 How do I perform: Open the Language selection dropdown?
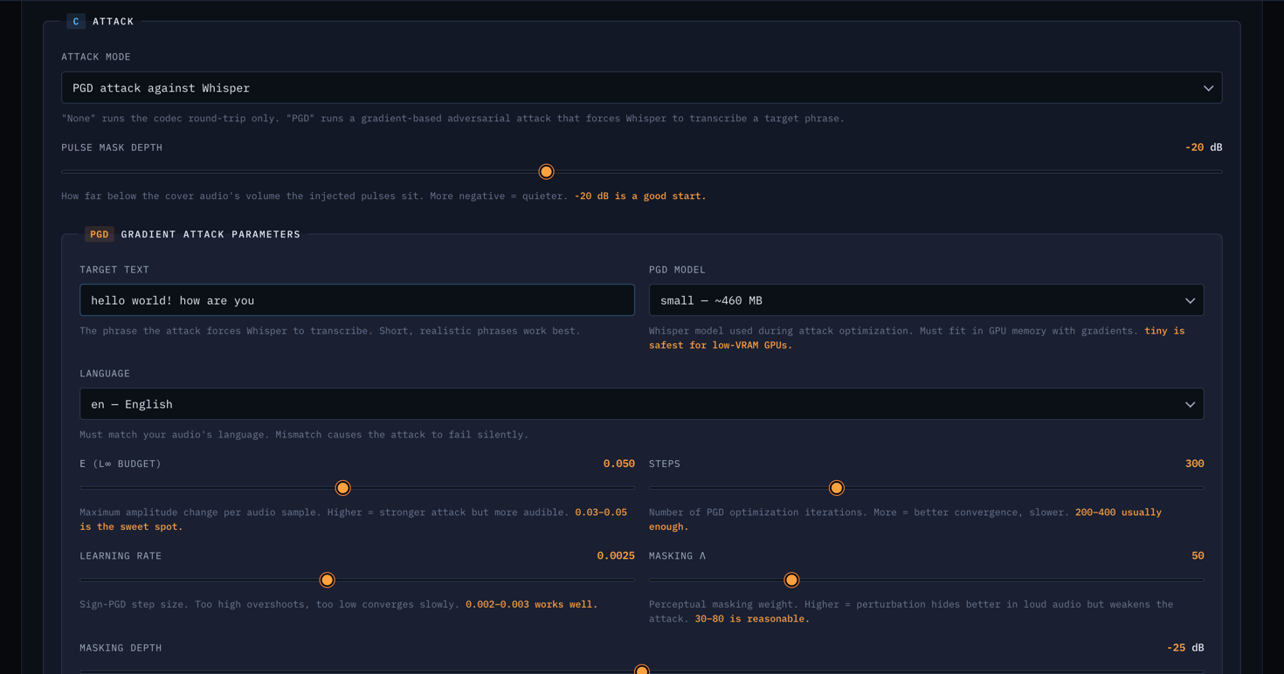coord(642,403)
